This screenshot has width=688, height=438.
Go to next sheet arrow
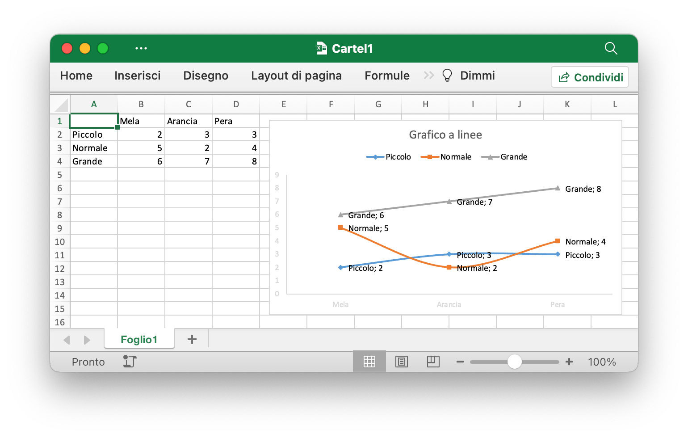click(87, 340)
